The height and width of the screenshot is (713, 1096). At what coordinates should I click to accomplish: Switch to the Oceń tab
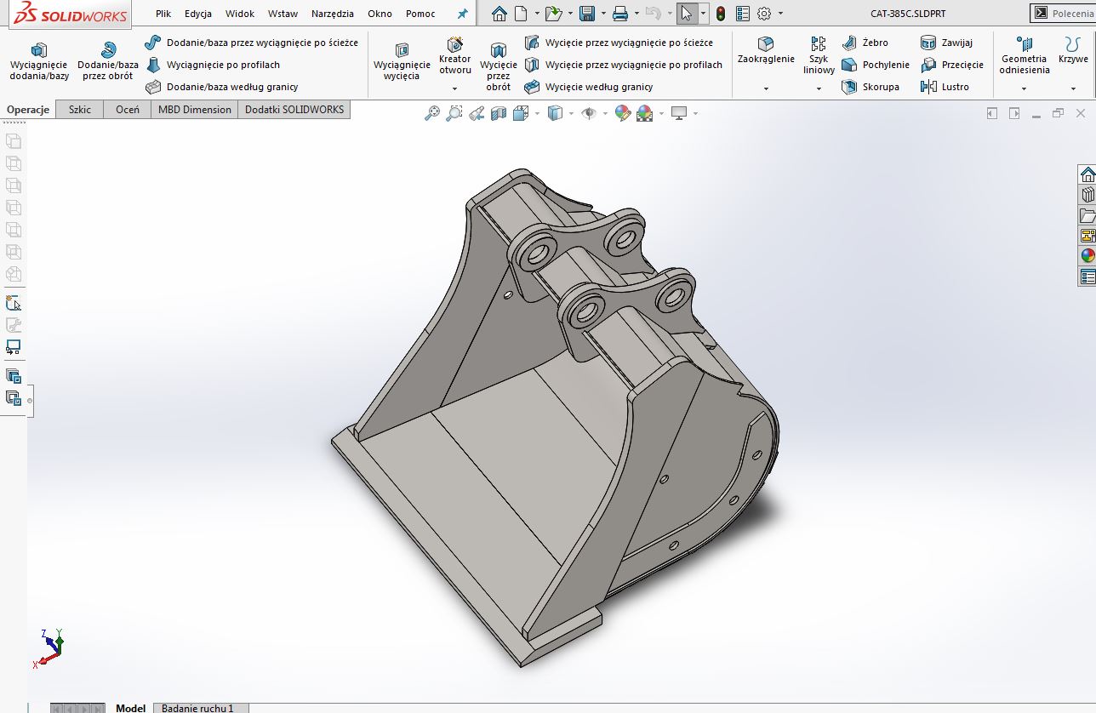(128, 109)
